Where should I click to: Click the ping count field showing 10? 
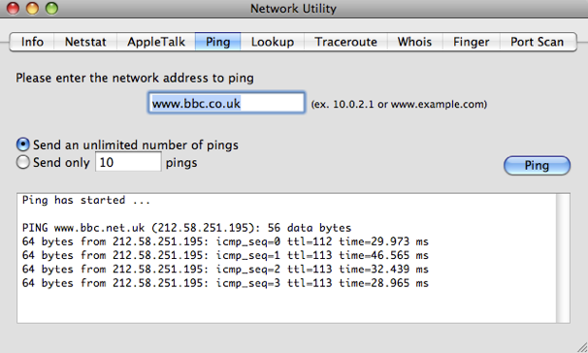(128, 162)
